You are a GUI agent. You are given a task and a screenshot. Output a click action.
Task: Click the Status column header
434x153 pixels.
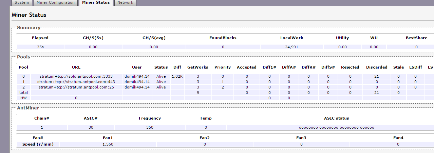pyautogui.click(x=161, y=67)
